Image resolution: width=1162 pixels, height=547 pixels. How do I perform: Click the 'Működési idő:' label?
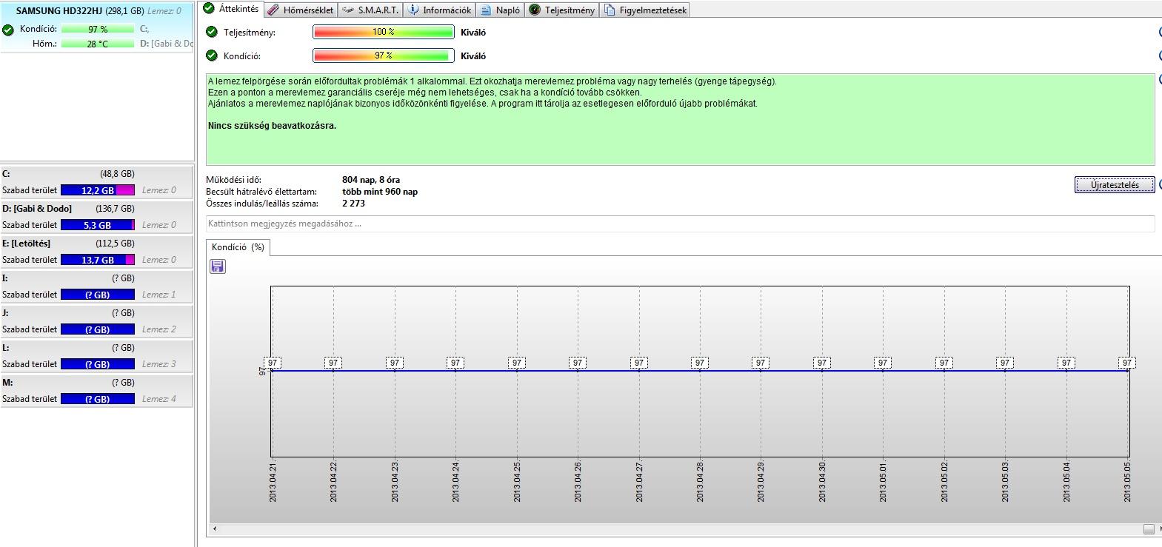tap(233, 180)
